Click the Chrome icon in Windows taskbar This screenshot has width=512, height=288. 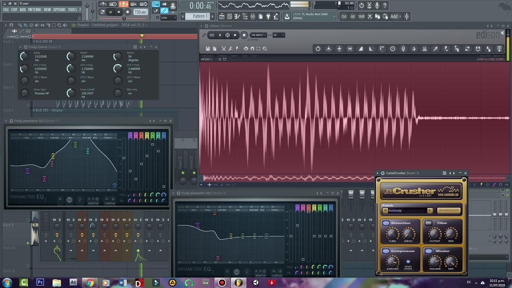(89, 282)
